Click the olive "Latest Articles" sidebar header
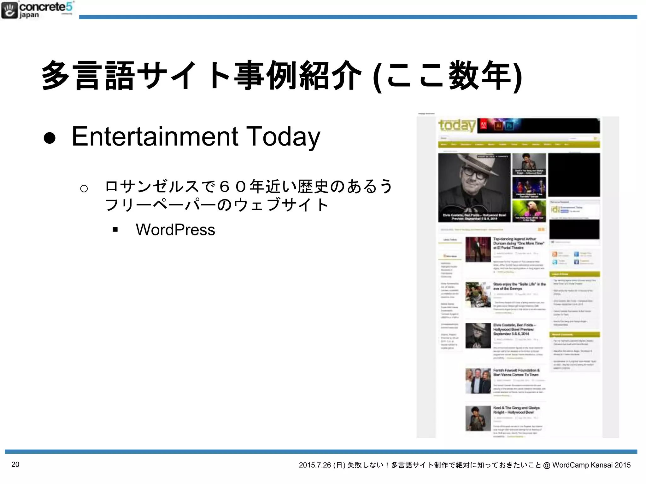The image size is (646, 484). click(x=574, y=274)
